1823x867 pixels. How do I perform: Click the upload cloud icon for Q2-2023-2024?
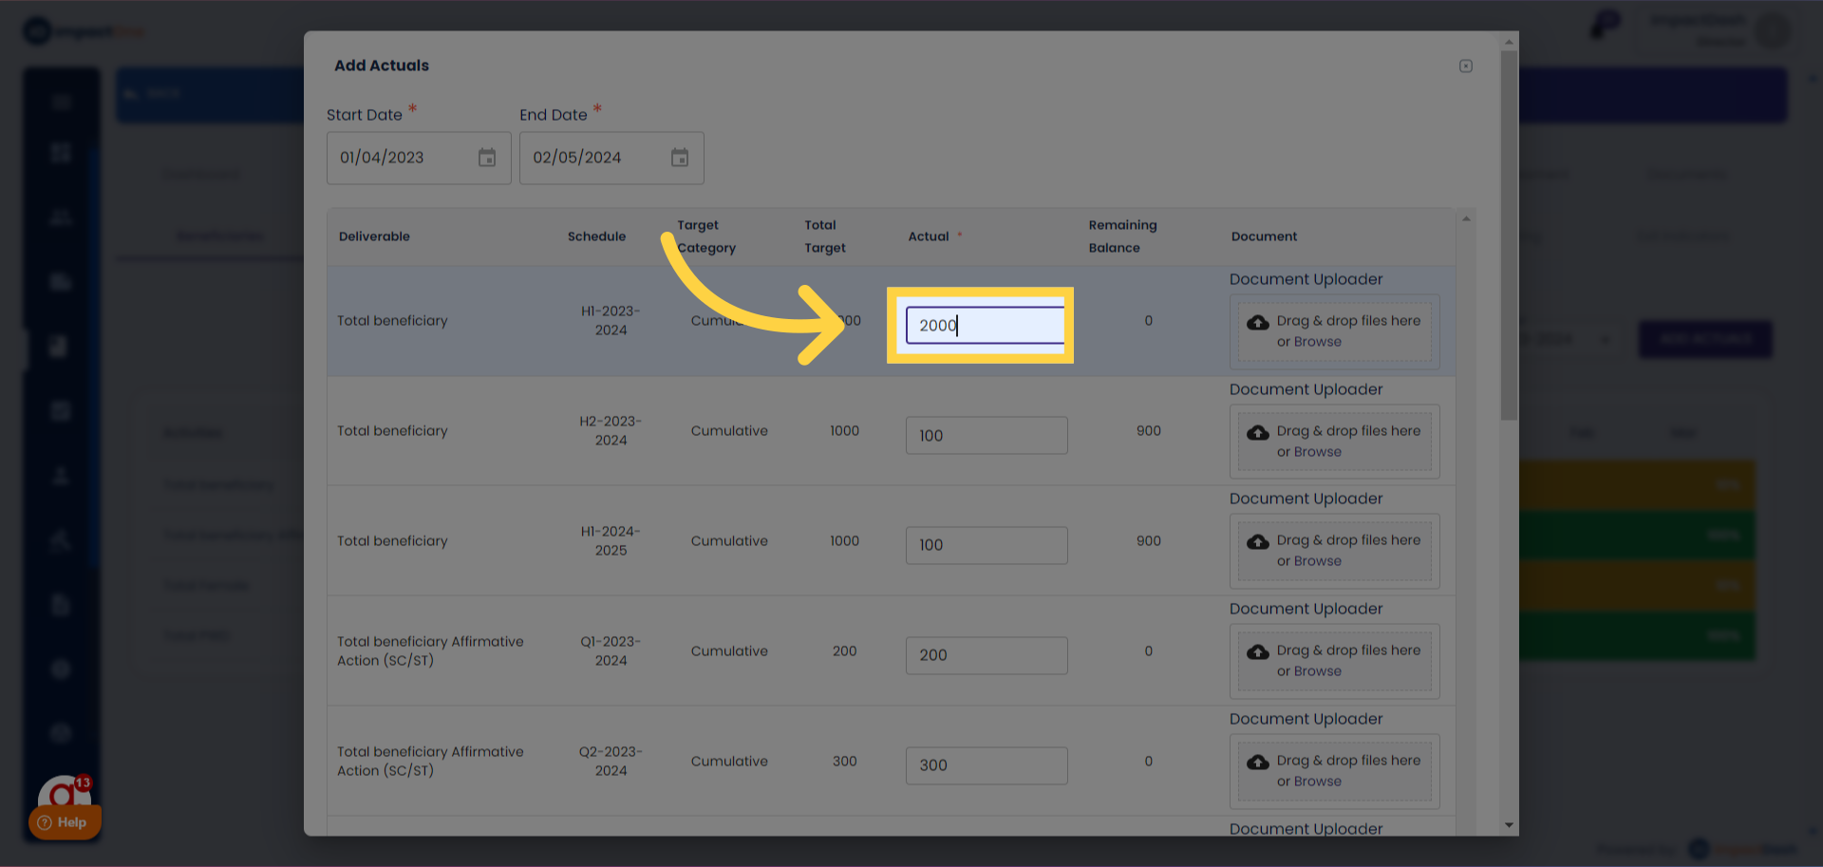coord(1257,763)
